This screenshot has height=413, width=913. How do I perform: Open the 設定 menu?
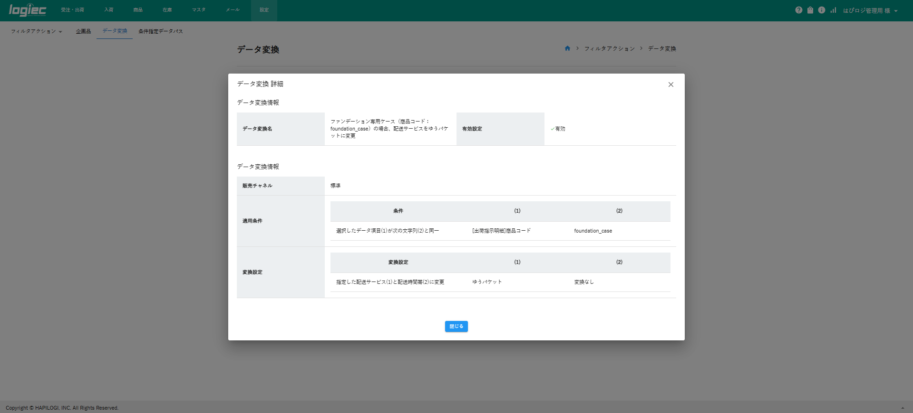coord(264,10)
